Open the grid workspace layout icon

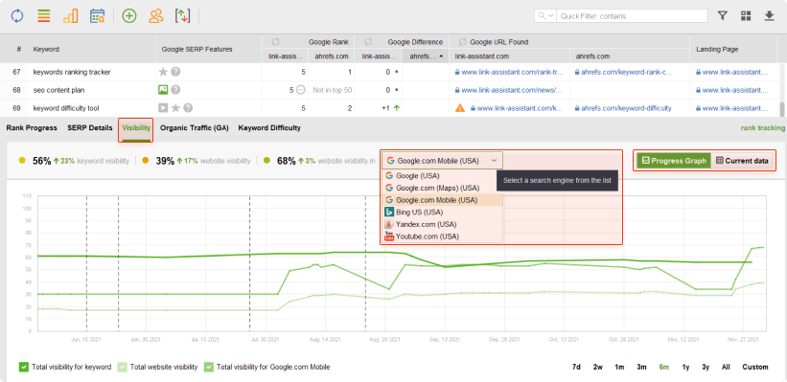(x=746, y=16)
